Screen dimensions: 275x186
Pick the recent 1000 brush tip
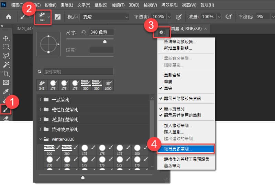108,85
